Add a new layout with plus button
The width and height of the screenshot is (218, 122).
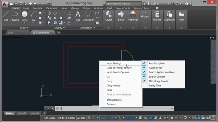click(45, 113)
